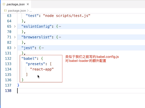
Task: Expand the folded jest block
Action: 15,48
